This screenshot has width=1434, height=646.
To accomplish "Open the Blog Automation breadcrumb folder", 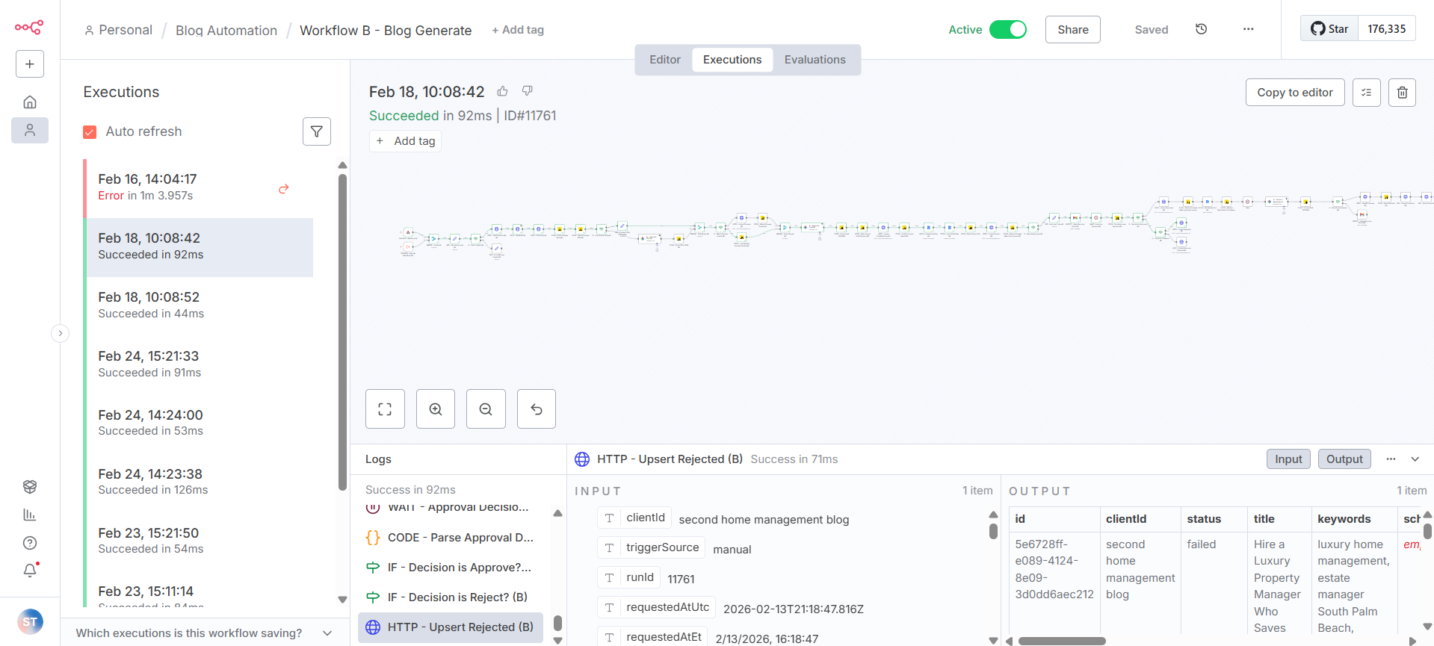I will [226, 31].
